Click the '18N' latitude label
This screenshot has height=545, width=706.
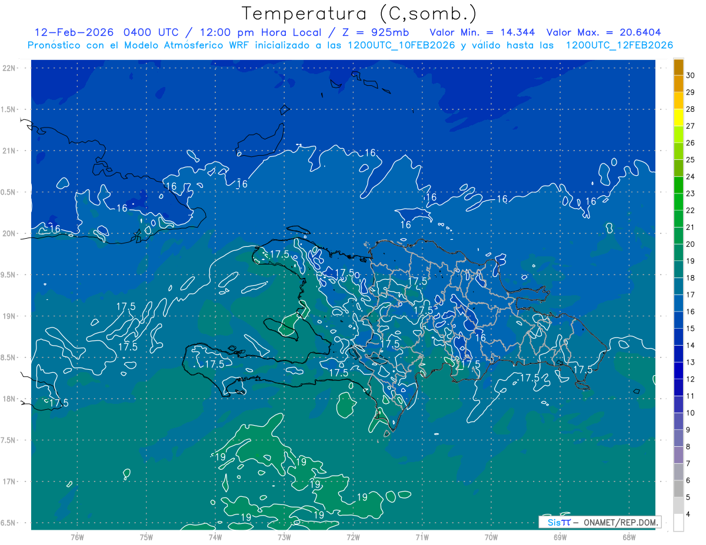(x=9, y=399)
